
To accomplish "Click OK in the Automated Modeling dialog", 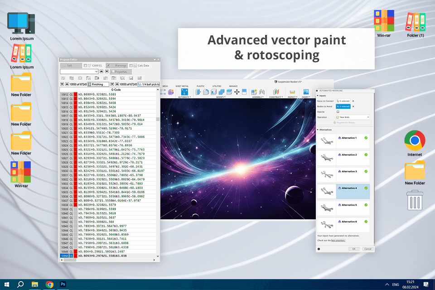I will point(354,249).
